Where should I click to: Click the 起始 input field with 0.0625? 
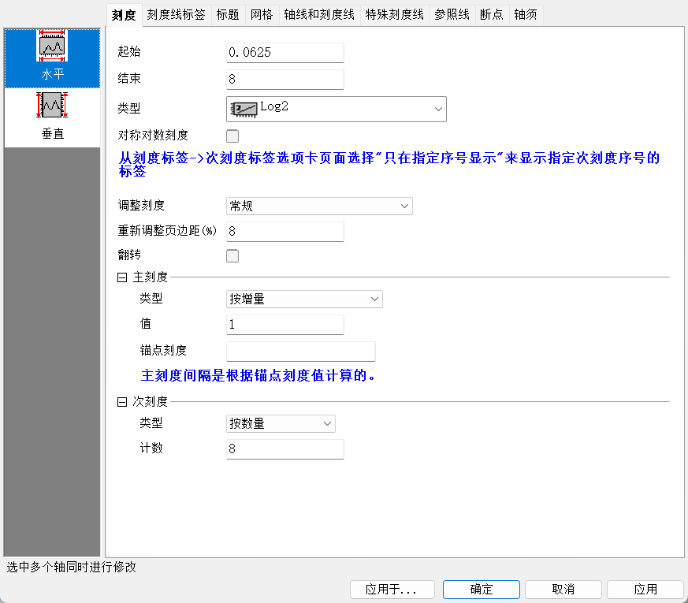pyautogui.click(x=285, y=53)
